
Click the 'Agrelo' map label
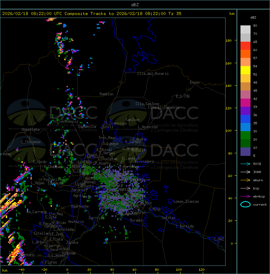(x=79, y=196)
